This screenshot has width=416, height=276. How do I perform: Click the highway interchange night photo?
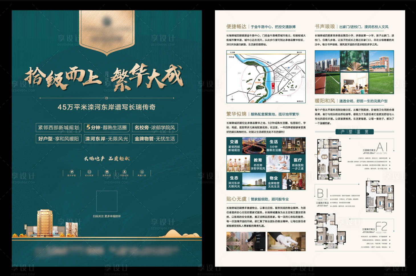[254, 146]
